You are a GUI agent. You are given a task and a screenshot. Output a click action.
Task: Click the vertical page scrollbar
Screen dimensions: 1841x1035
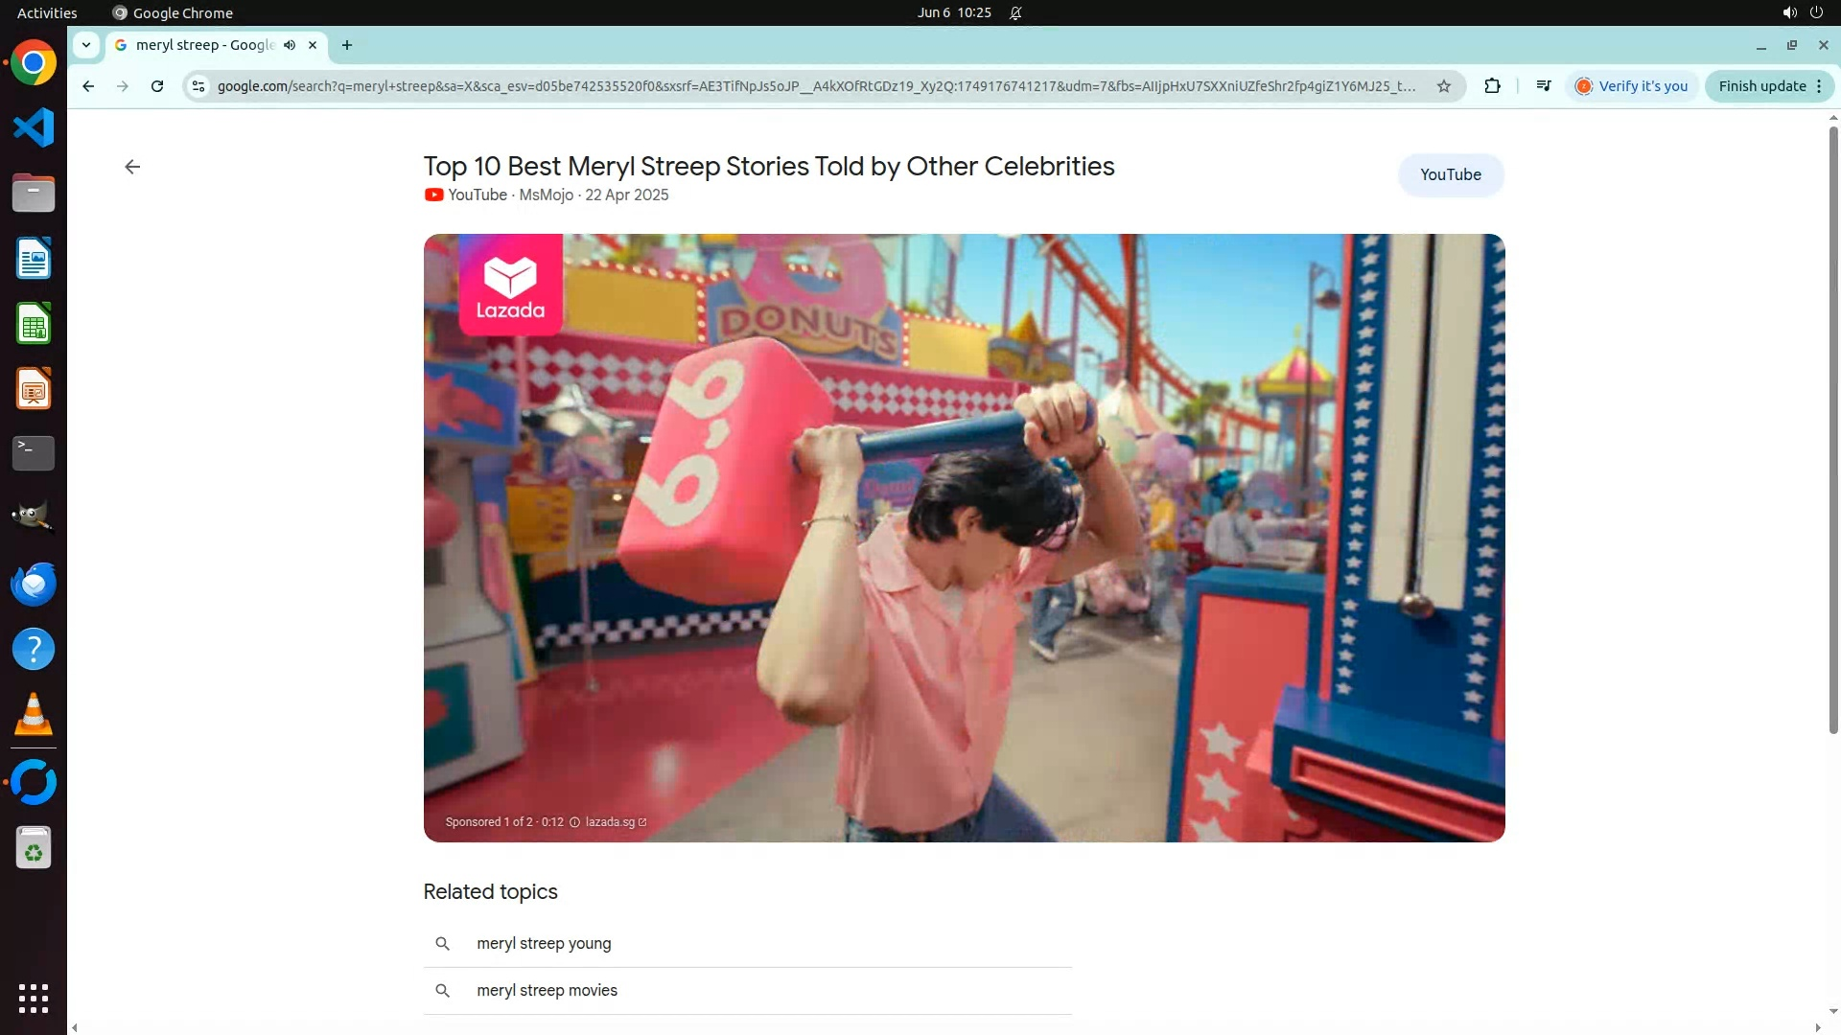(x=1833, y=431)
